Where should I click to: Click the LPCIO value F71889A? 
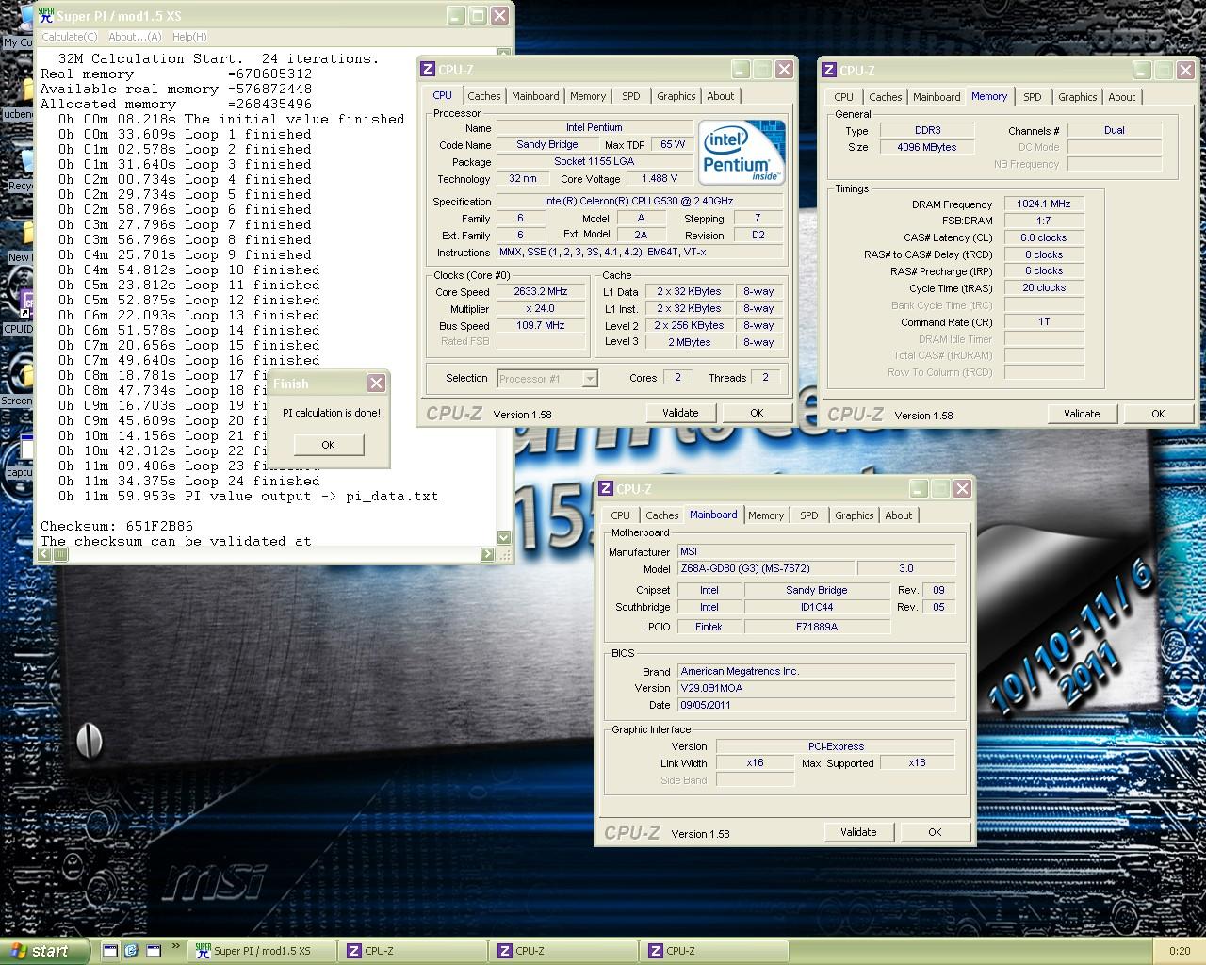point(817,627)
